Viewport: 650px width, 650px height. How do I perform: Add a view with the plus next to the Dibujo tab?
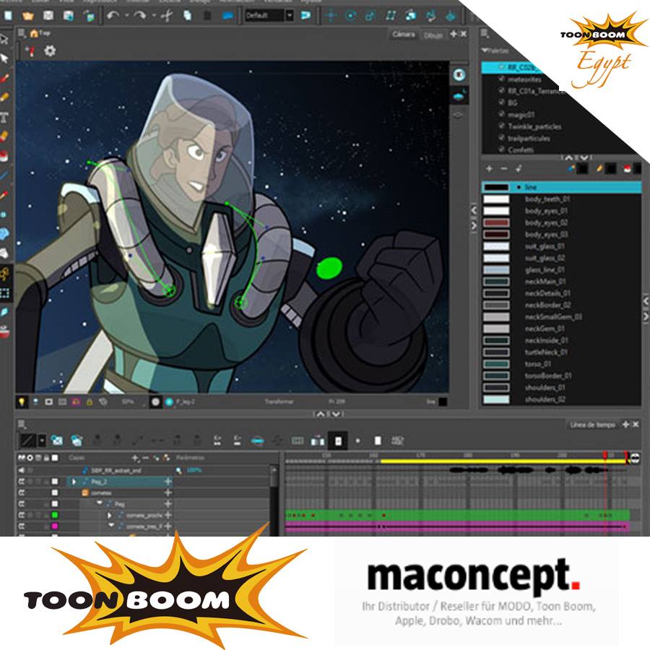[x=454, y=34]
